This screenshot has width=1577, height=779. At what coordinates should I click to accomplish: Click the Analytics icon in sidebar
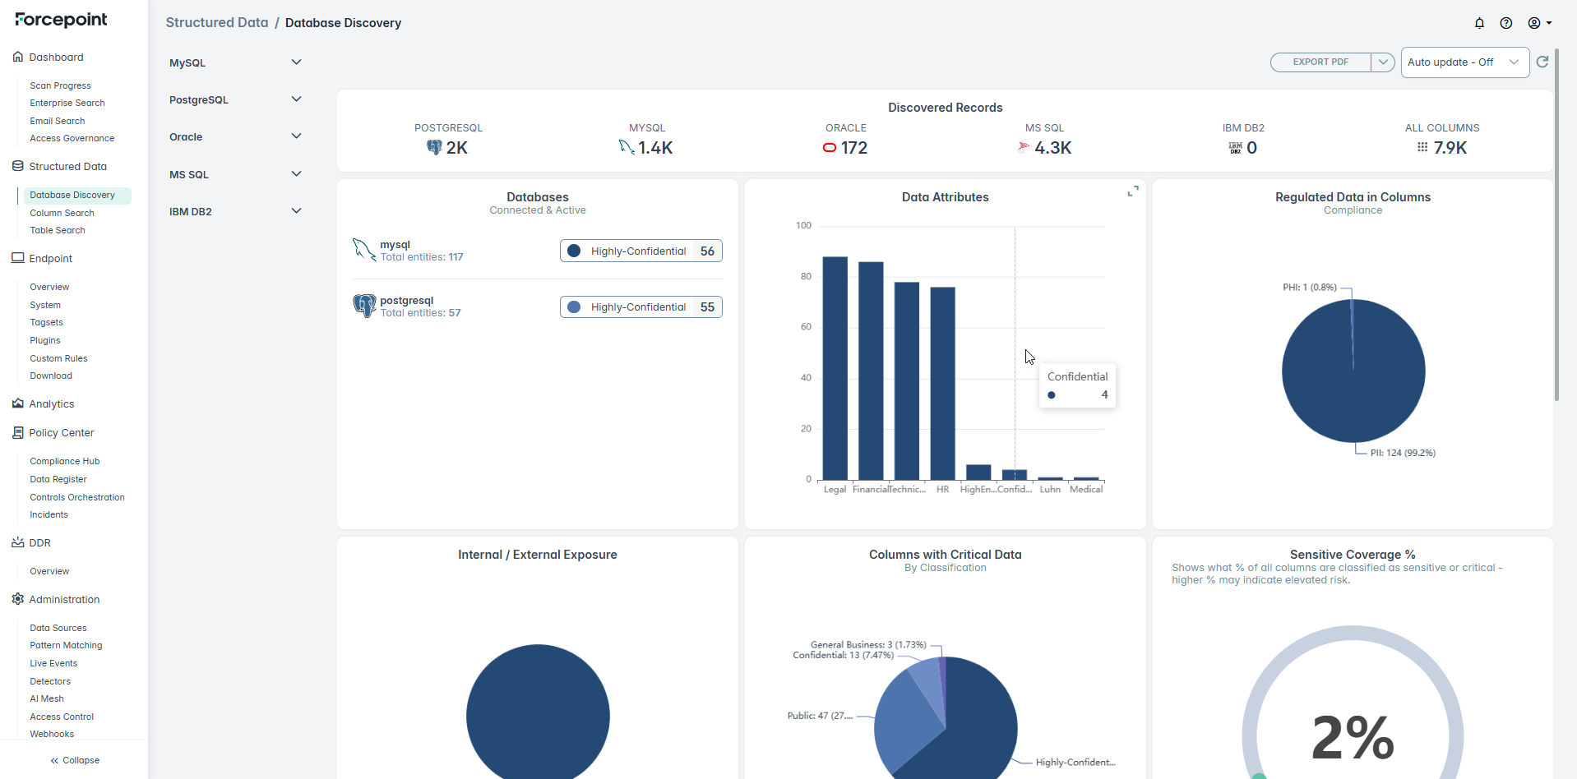[17, 403]
